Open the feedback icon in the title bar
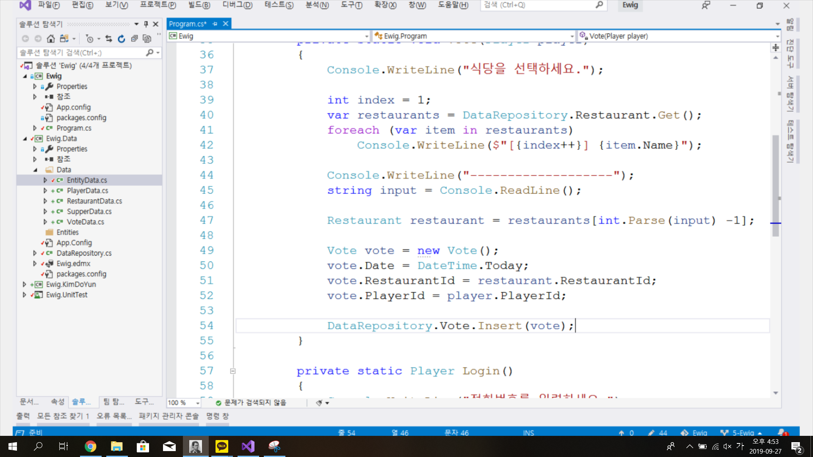 [705, 6]
